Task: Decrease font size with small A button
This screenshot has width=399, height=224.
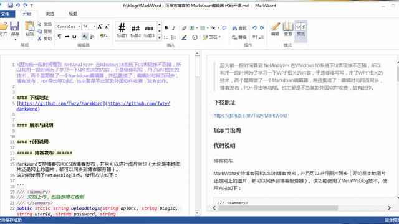Action: click(107, 26)
